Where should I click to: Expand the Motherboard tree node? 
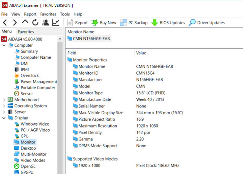[x=4, y=100]
